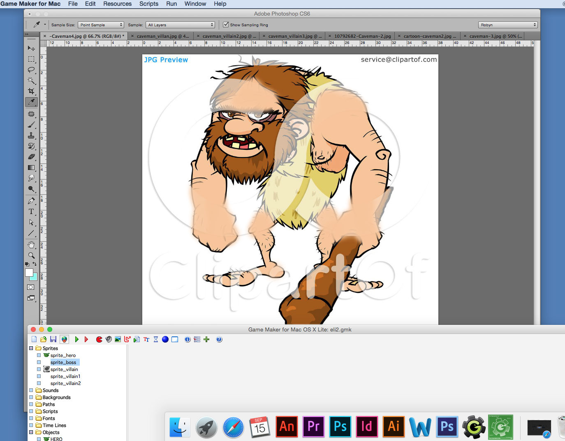This screenshot has height=441, width=565.
Task: Open the Resources menu
Action: 117,4
